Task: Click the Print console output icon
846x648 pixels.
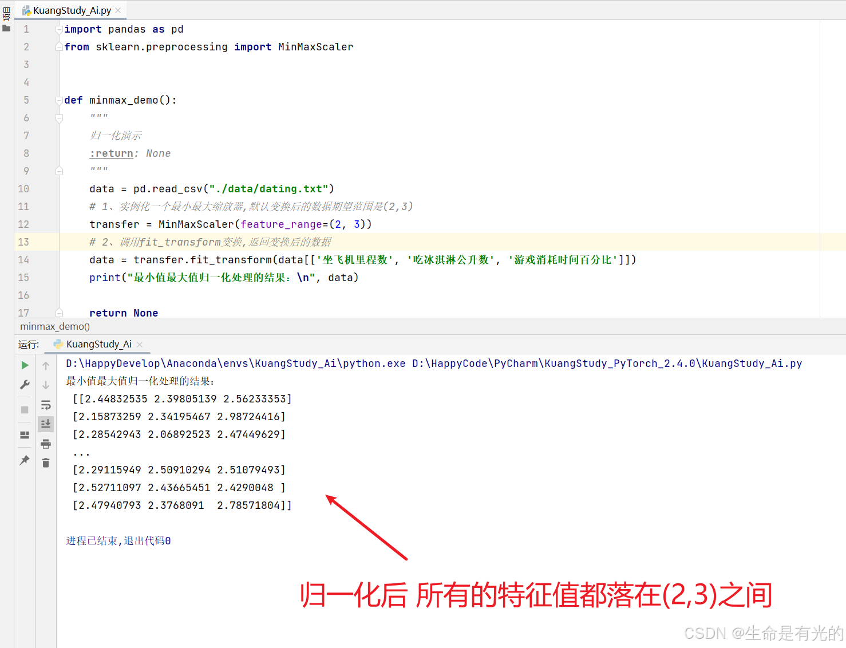Action: [46, 444]
